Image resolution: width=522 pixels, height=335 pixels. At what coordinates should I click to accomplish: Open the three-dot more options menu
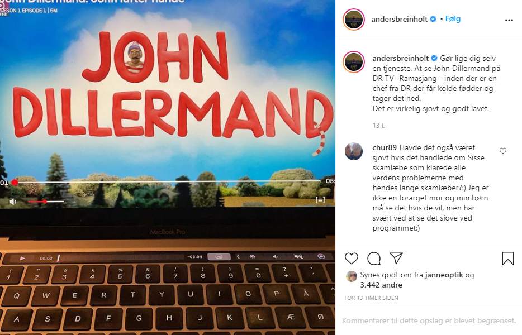(509, 20)
